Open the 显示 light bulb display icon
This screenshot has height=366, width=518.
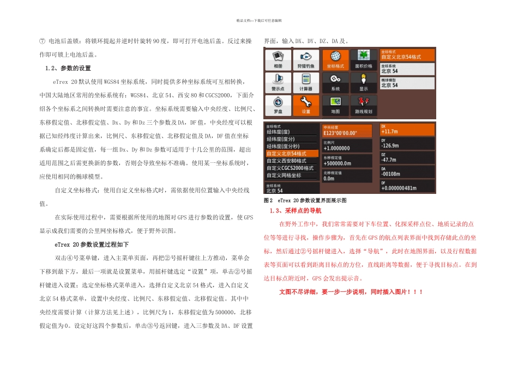[363, 82]
